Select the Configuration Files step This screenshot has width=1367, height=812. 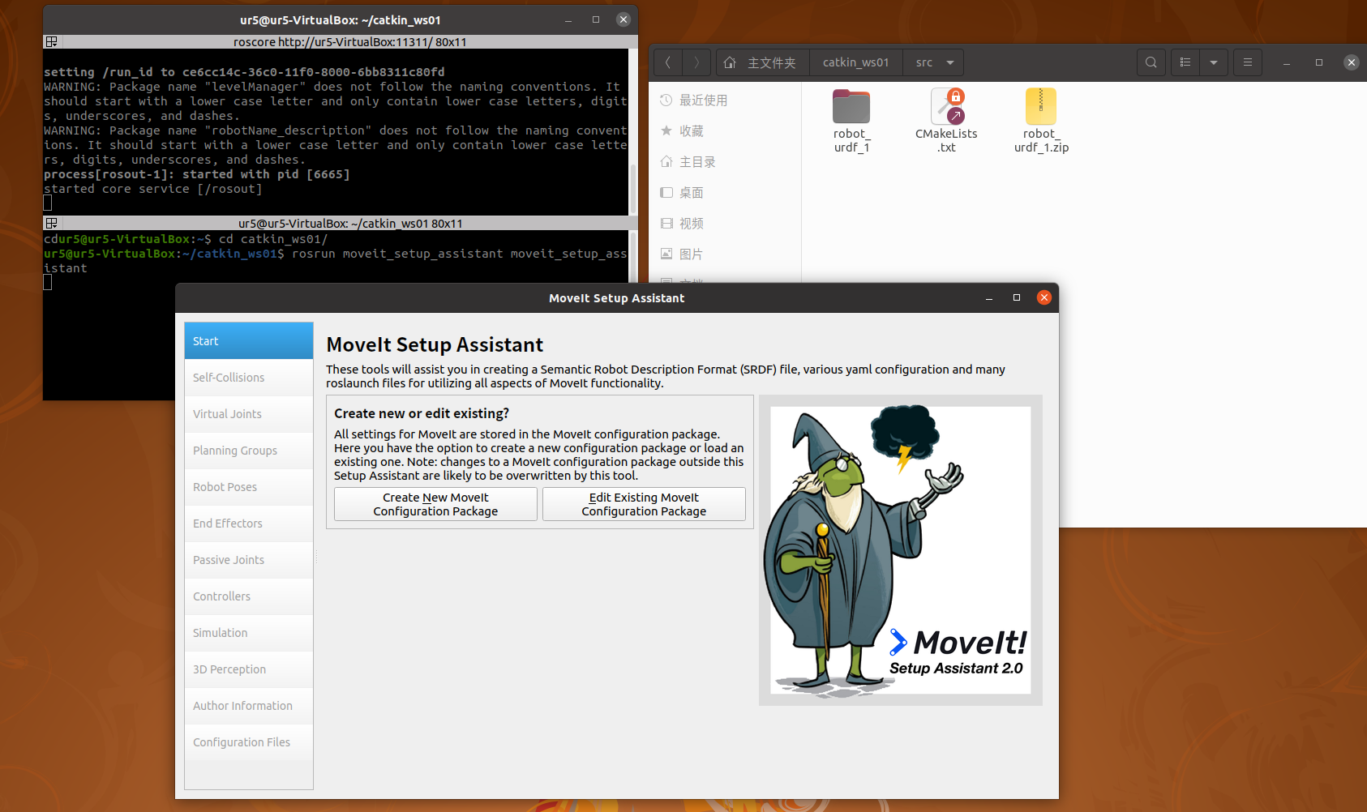[x=249, y=742]
